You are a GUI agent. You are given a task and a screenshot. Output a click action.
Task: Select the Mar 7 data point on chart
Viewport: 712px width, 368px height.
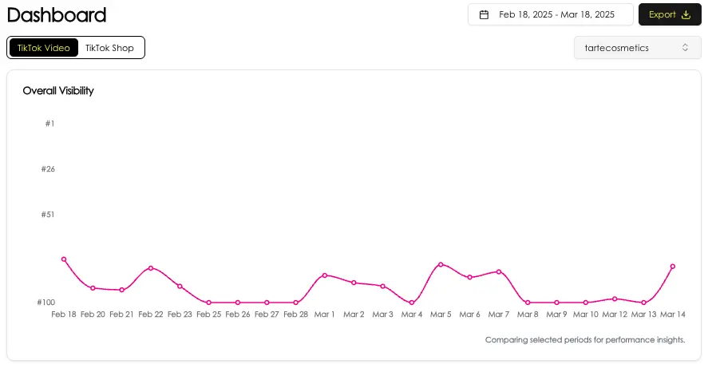coord(499,271)
